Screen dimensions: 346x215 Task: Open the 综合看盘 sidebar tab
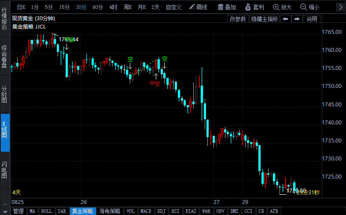tap(4, 56)
